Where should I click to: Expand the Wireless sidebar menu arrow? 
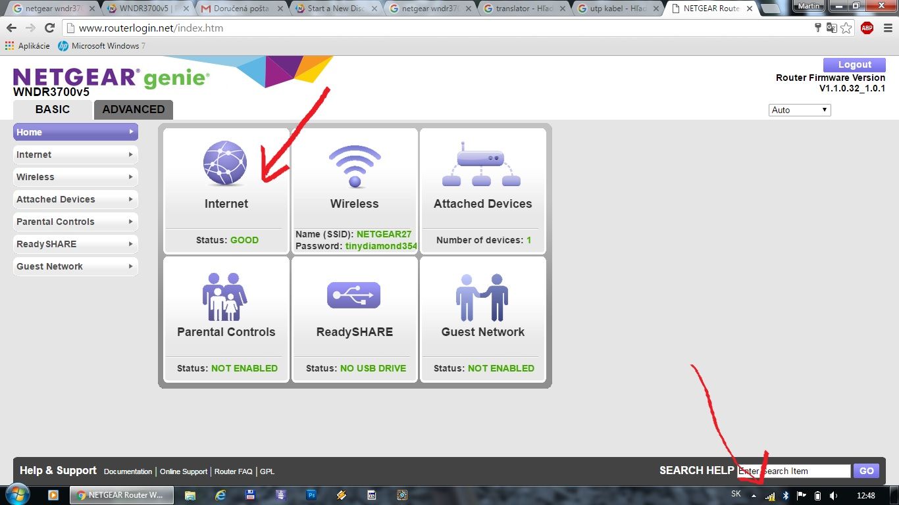(x=132, y=177)
